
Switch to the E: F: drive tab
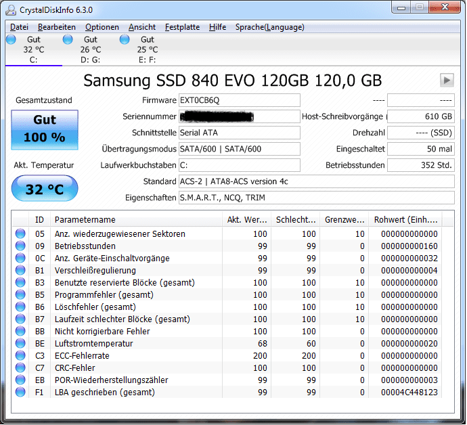pyautogui.click(x=147, y=49)
